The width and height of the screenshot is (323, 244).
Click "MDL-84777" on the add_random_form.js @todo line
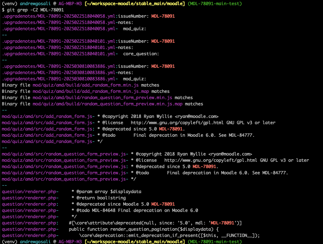[240, 135]
